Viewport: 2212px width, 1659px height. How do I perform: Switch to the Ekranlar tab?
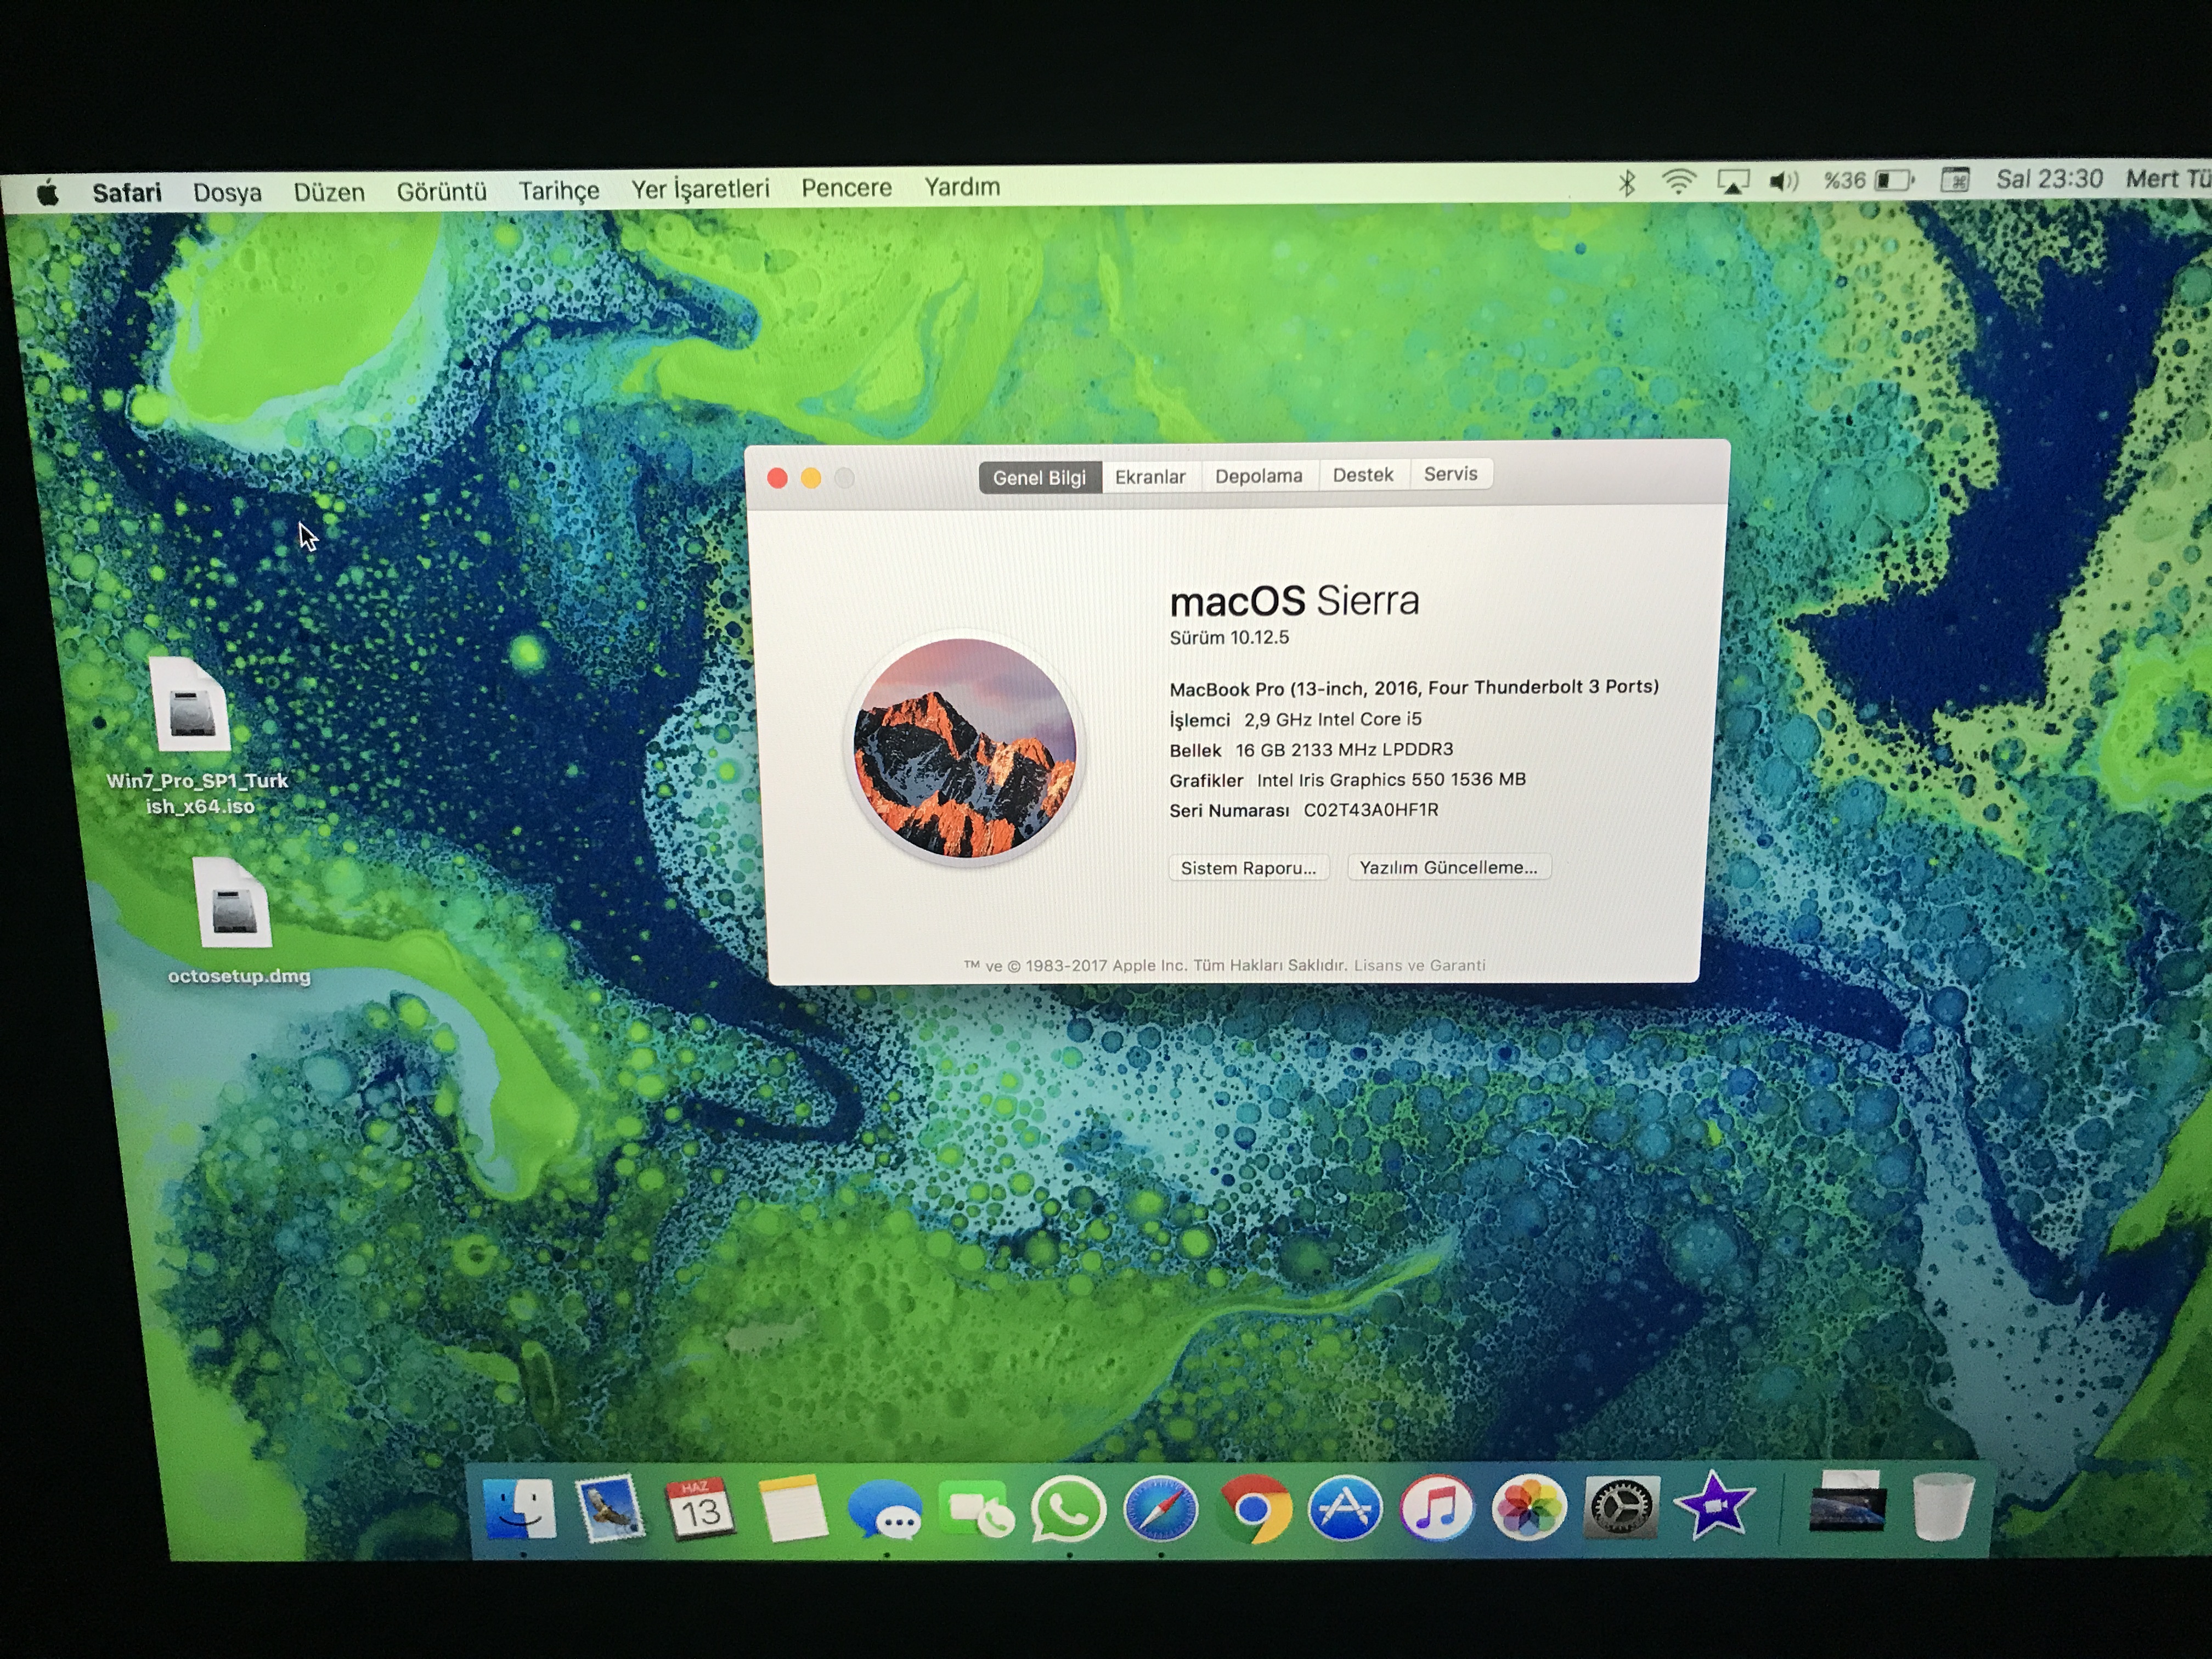tap(1150, 477)
